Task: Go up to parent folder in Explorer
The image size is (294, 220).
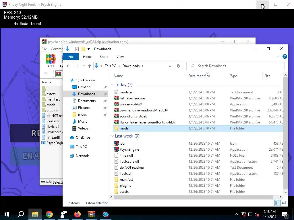Action: [x=90, y=66]
